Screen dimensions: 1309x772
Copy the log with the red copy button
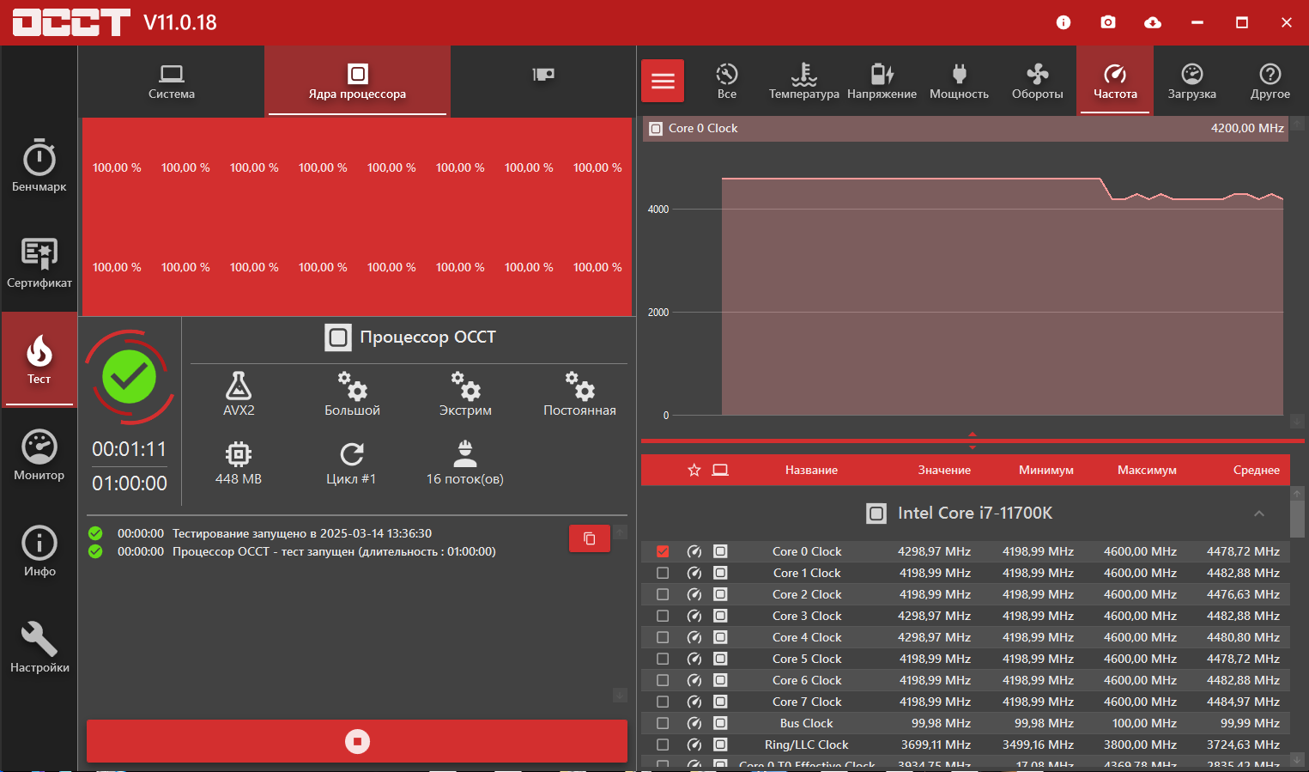pyautogui.click(x=590, y=538)
